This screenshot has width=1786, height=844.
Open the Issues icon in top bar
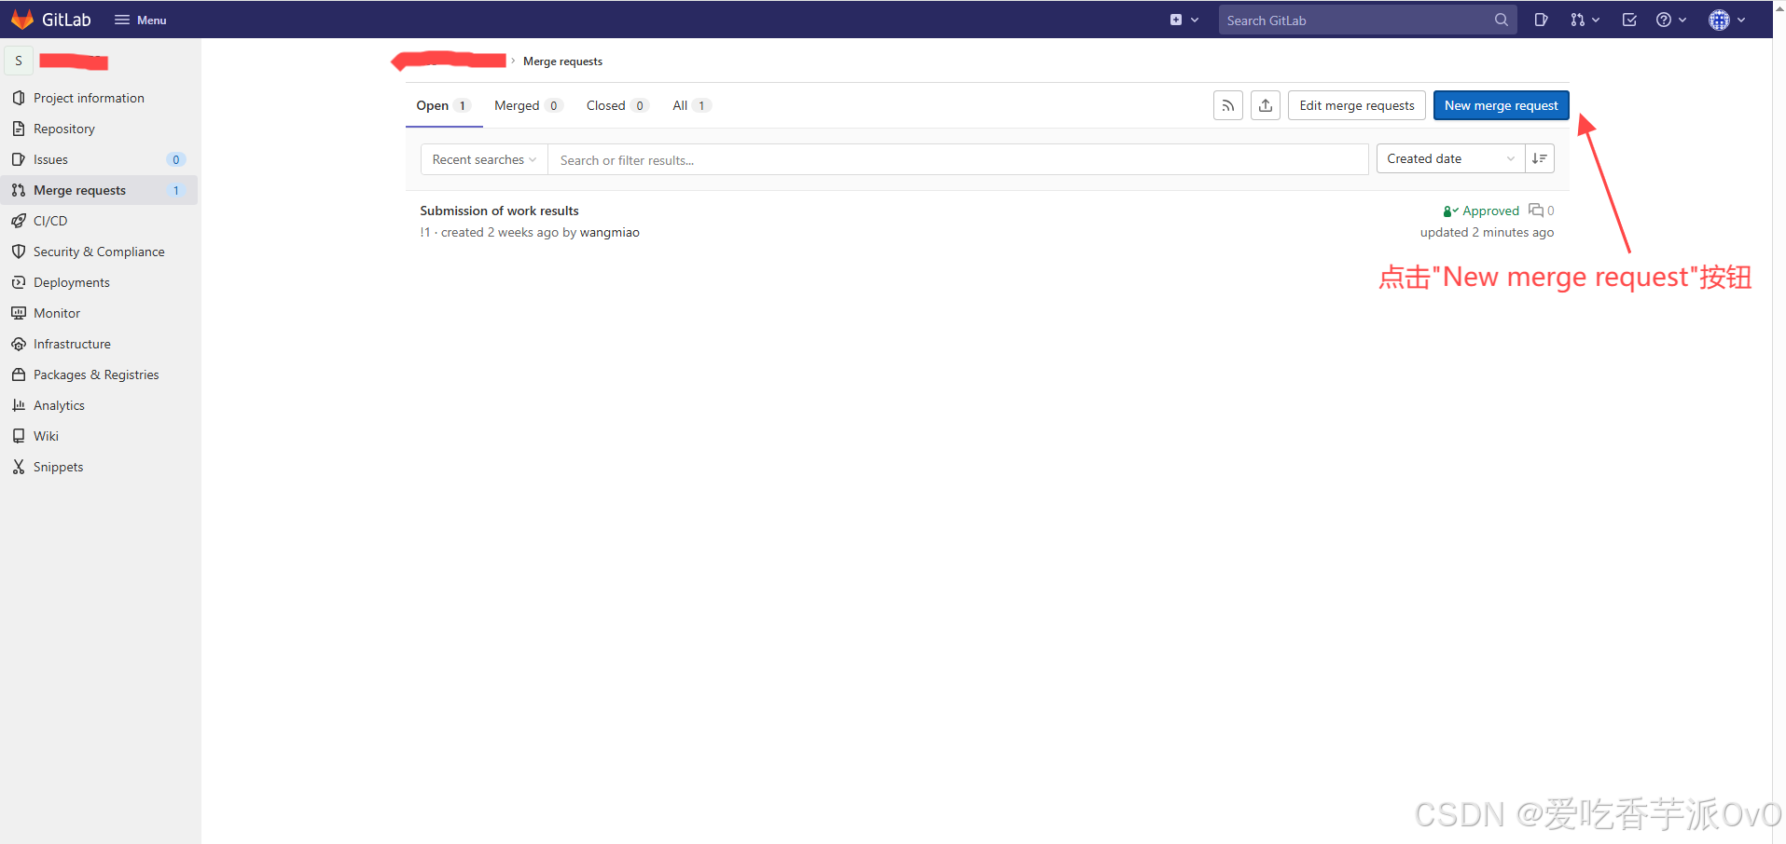pos(1541,20)
